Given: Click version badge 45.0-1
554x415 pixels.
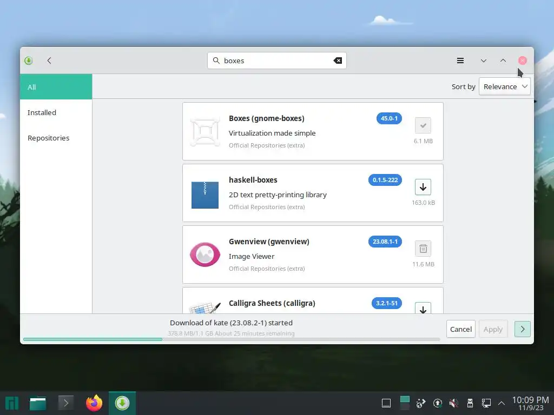Looking at the screenshot, I should coord(389,118).
